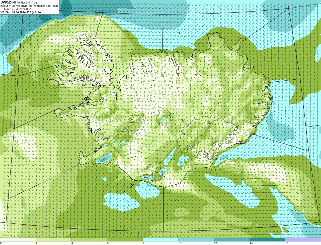Click the legend scale value "14"
The width and height of the screenshot is (321, 245).
click(251, 243)
